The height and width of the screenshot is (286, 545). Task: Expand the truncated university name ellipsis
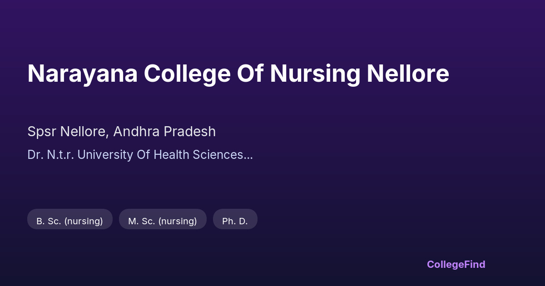tap(248, 156)
